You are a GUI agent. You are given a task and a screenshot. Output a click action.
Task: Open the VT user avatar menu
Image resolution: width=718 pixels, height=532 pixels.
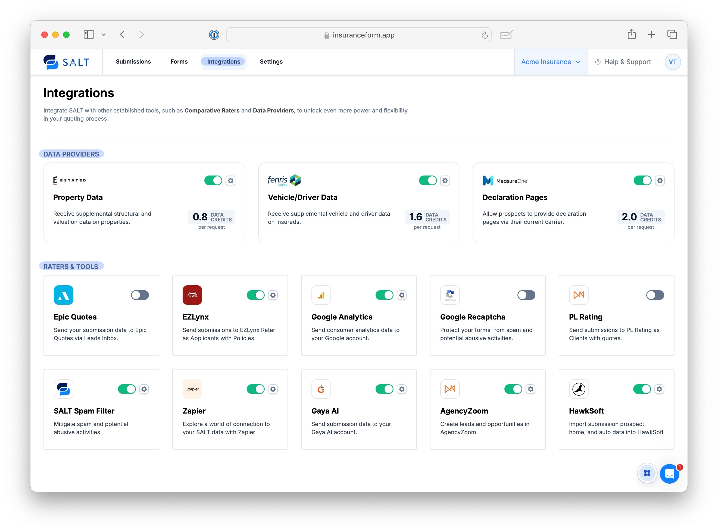[x=672, y=62]
